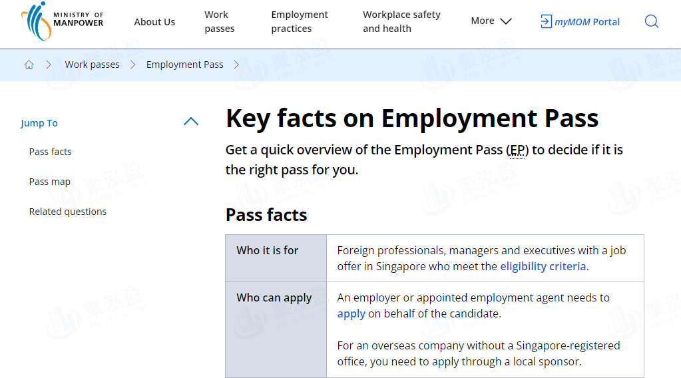Open Workplace safety and health menu

tap(401, 21)
